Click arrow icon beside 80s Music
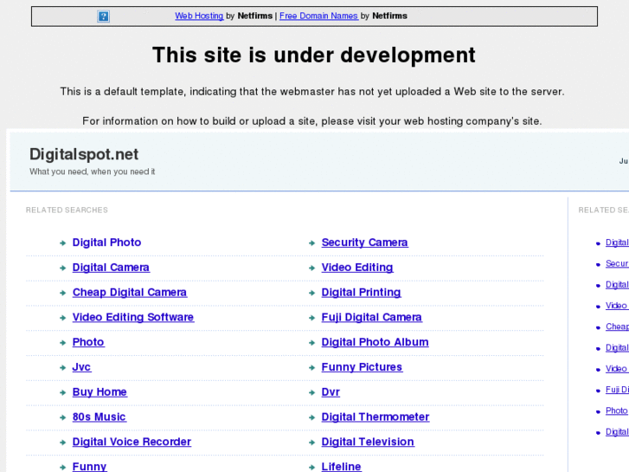Viewport: 629px width, 472px height. pyautogui.click(x=62, y=417)
